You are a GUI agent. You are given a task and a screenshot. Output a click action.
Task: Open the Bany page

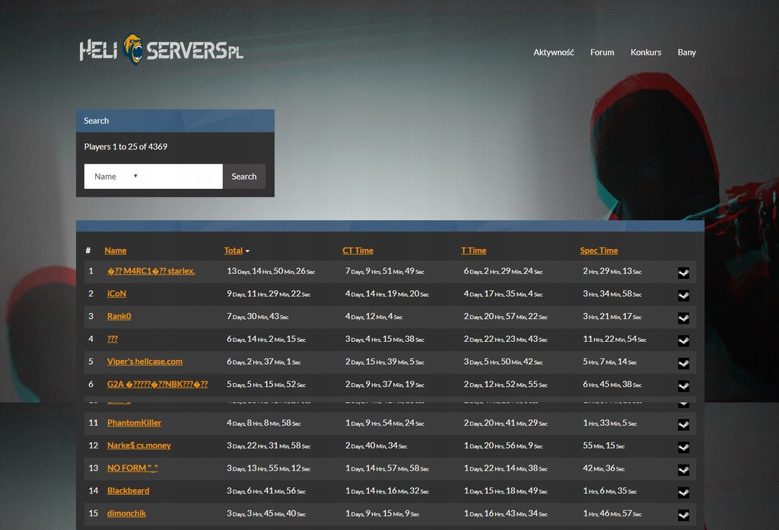point(686,53)
